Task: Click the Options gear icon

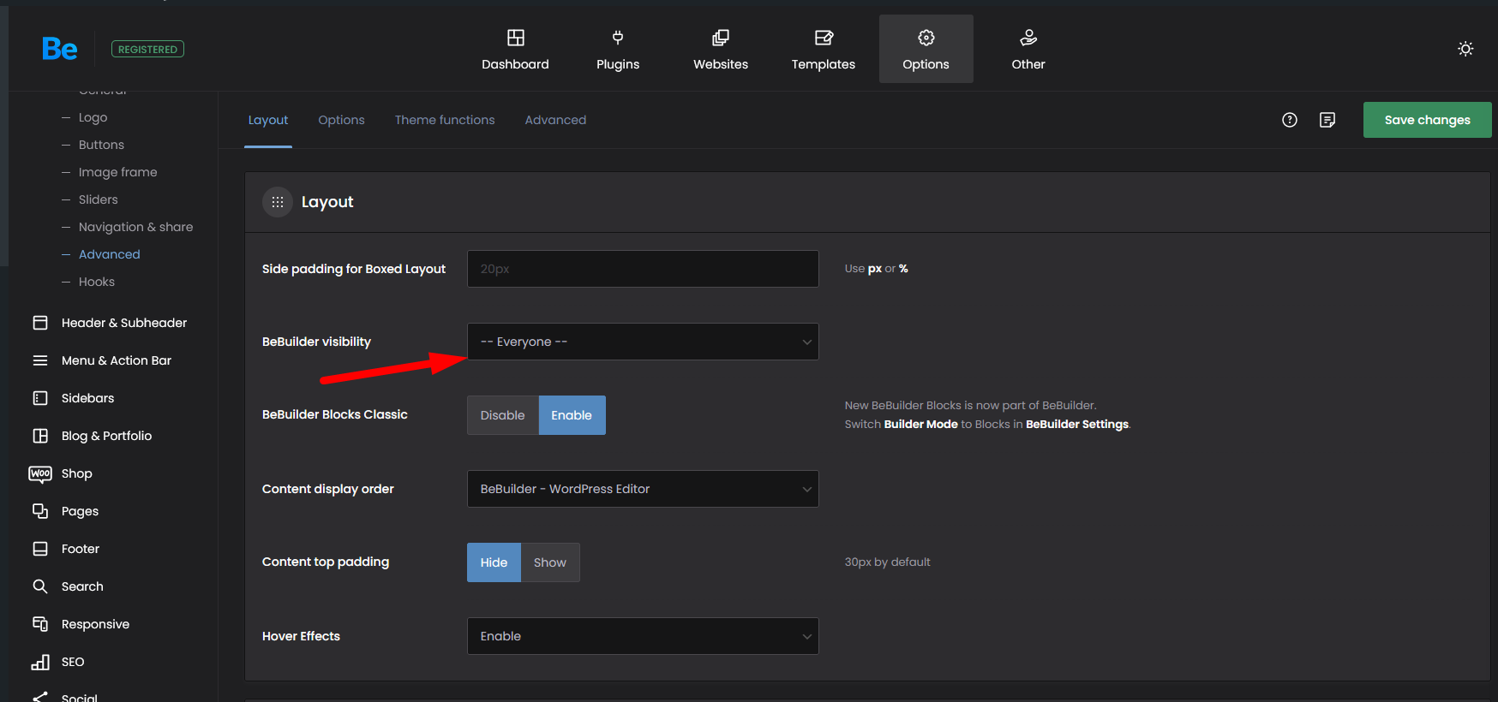Action: click(x=926, y=38)
